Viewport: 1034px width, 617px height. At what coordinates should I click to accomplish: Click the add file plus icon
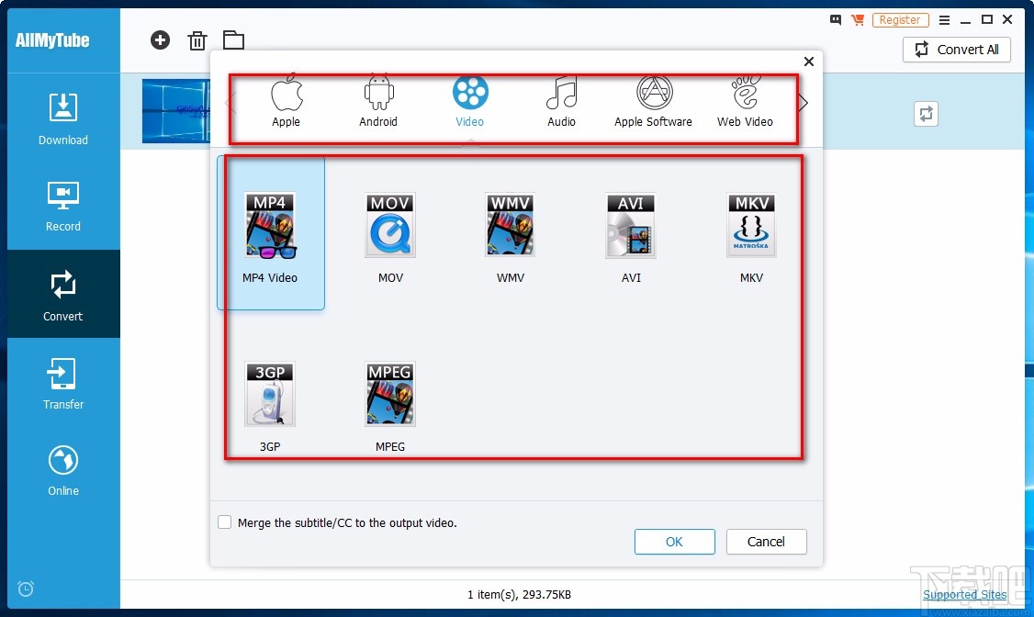[x=160, y=40]
